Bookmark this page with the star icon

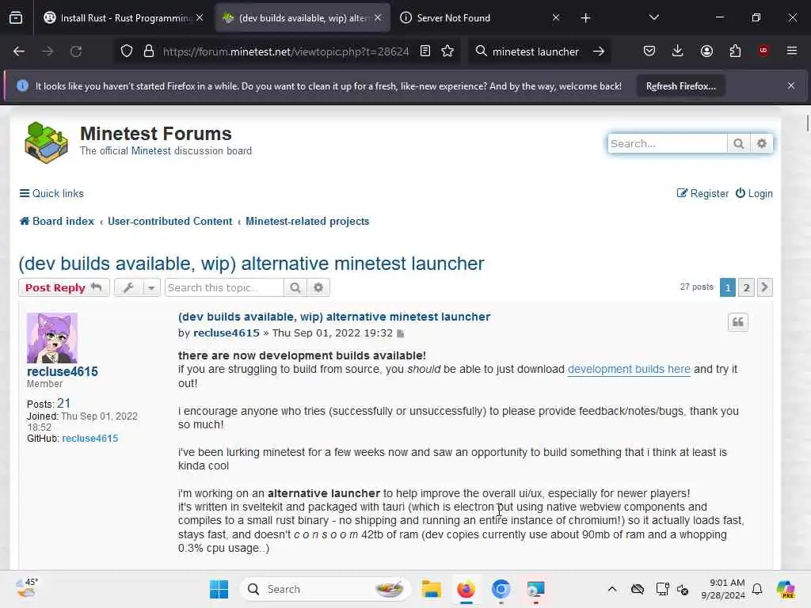click(448, 51)
